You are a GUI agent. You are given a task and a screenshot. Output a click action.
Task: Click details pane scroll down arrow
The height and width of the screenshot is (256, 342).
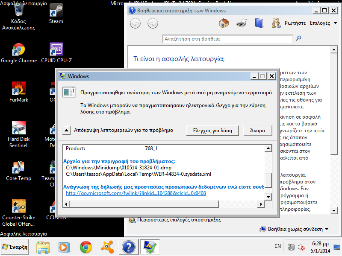click(x=268, y=197)
